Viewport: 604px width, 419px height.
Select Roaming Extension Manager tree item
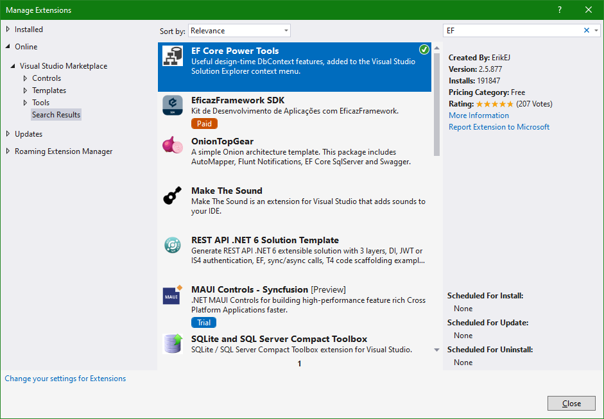pyautogui.click(x=64, y=151)
